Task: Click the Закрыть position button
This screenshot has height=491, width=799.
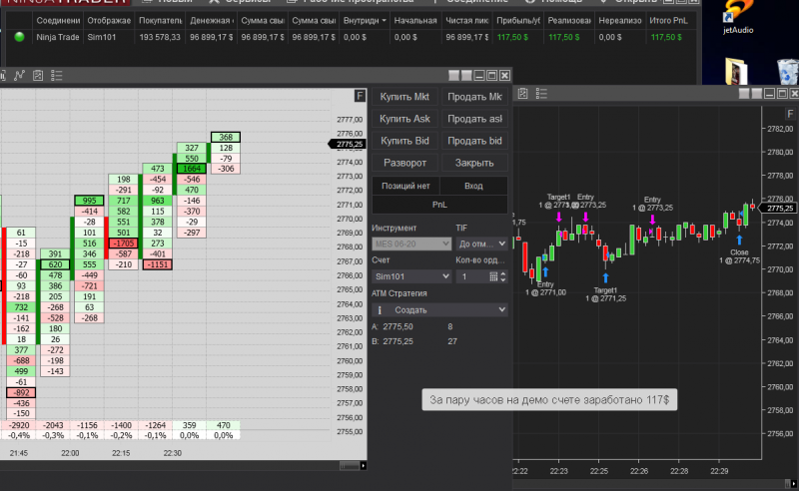Action: 474,163
